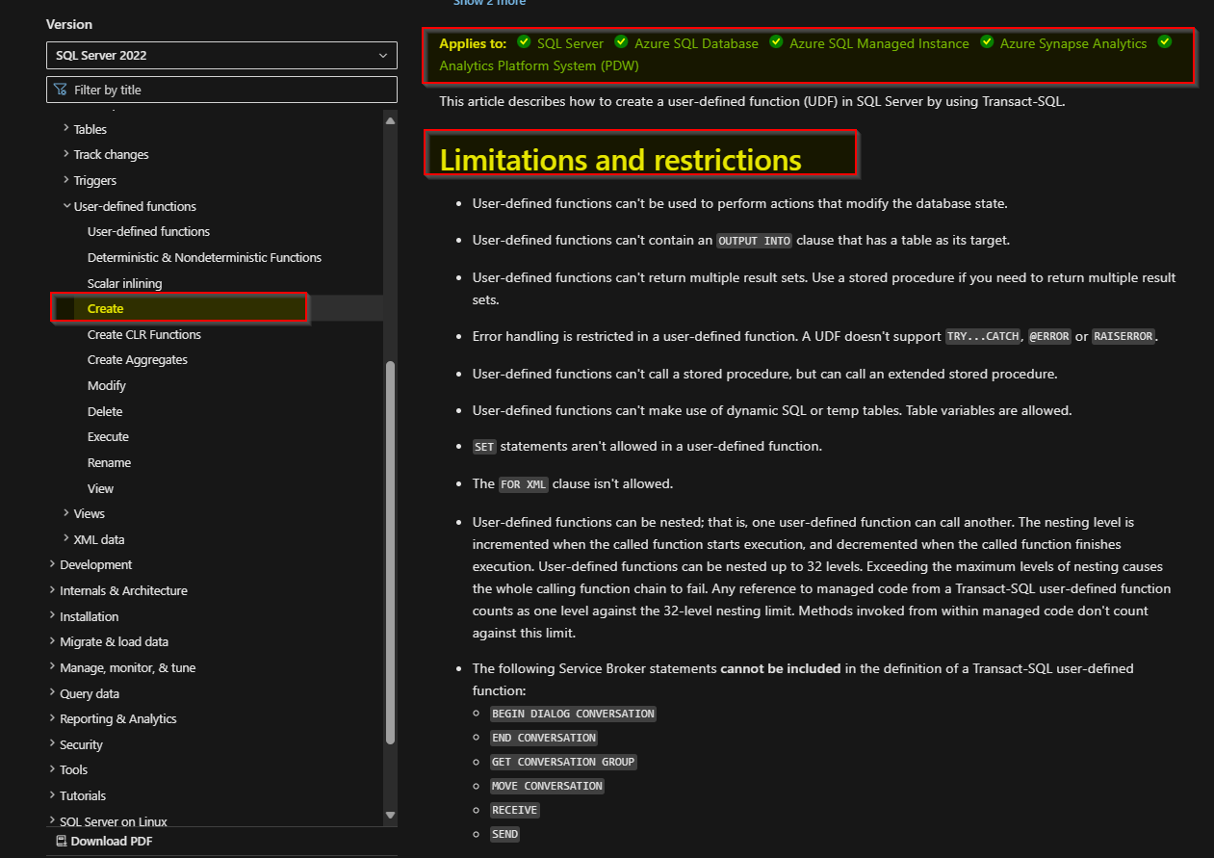Expand the Tools chevron
Image resolution: width=1214 pixels, height=858 pixels.
(x=52, y=769)
